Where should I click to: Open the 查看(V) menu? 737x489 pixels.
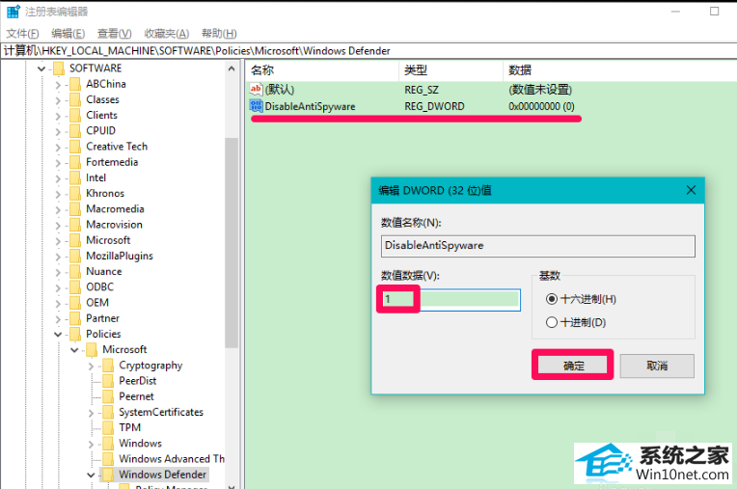click(114, 34)
